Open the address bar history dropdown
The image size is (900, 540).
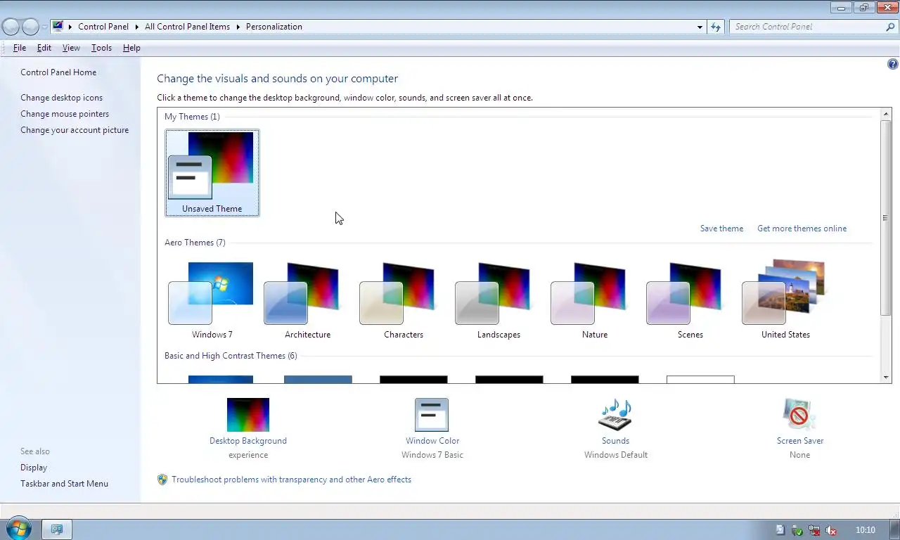point(700,27)
